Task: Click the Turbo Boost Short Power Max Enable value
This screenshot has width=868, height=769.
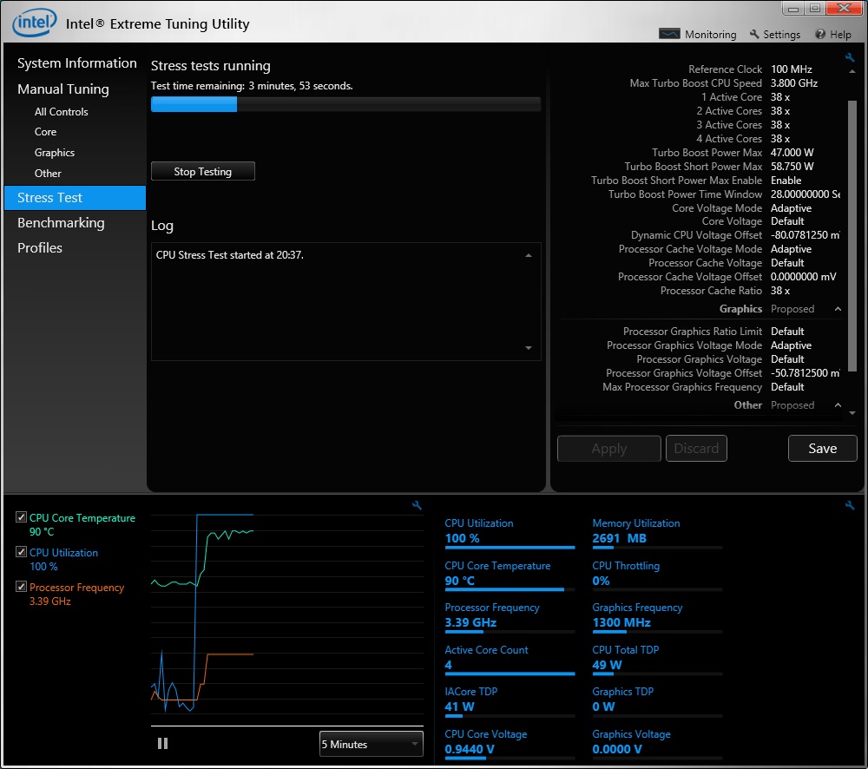Action: click(786, 181)
